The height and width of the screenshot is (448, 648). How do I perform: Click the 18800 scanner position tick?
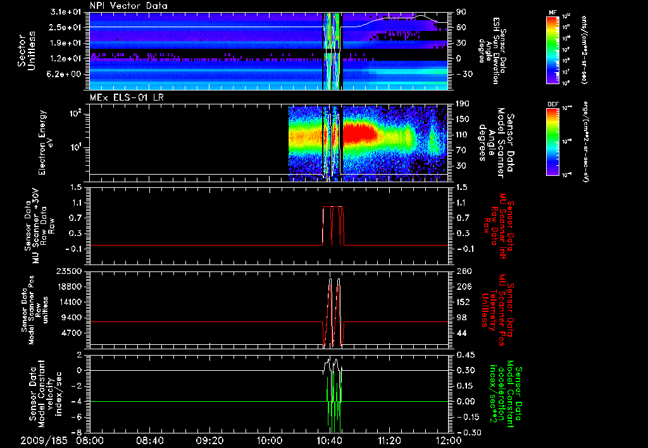[x=69, y=287]
